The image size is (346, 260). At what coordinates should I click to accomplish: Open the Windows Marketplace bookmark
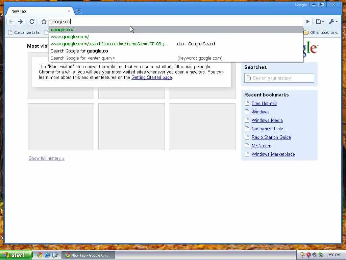pos(273,154)
